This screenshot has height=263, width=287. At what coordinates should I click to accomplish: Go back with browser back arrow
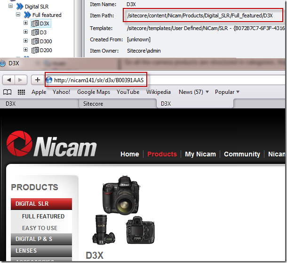[8, 80]
